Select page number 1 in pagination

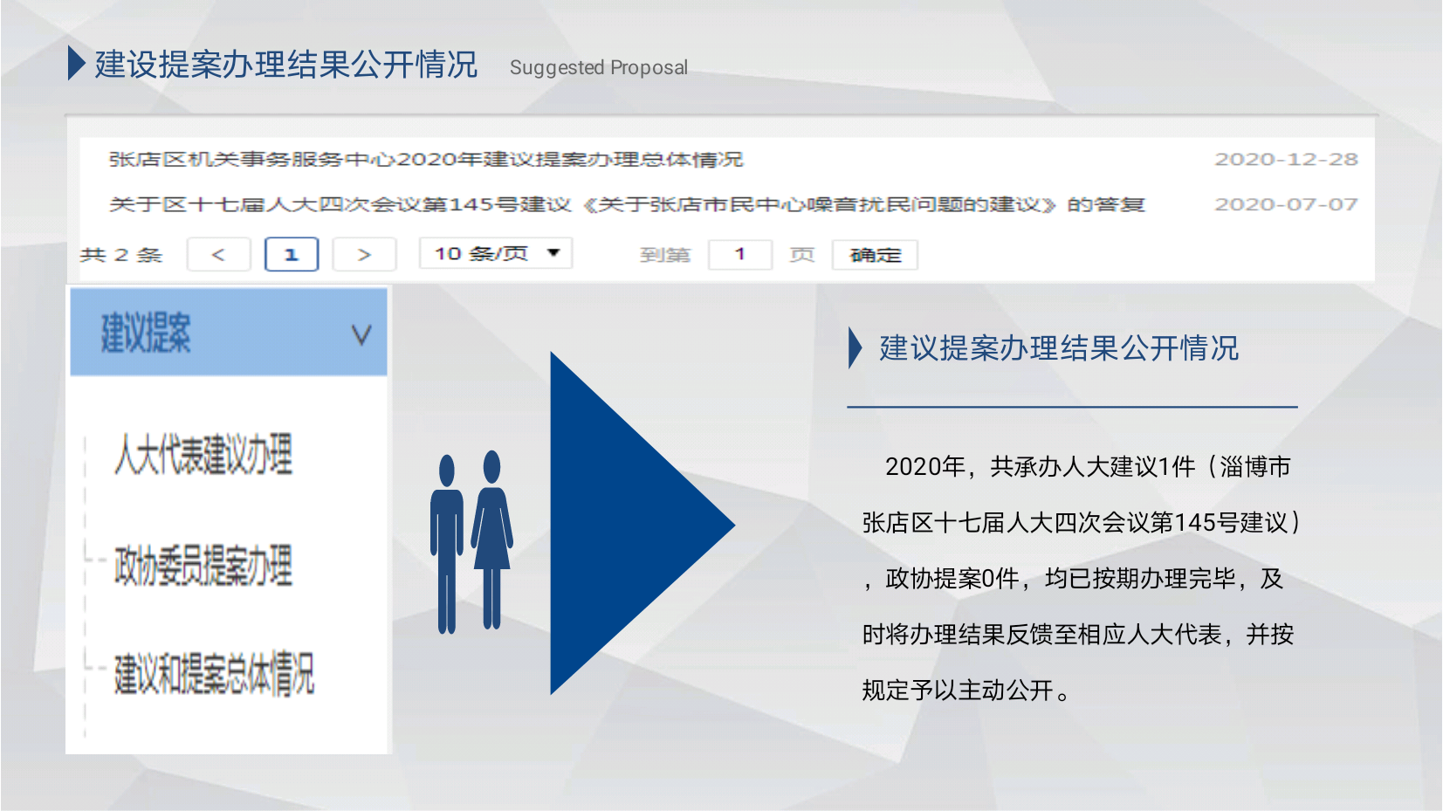[292, 255]
